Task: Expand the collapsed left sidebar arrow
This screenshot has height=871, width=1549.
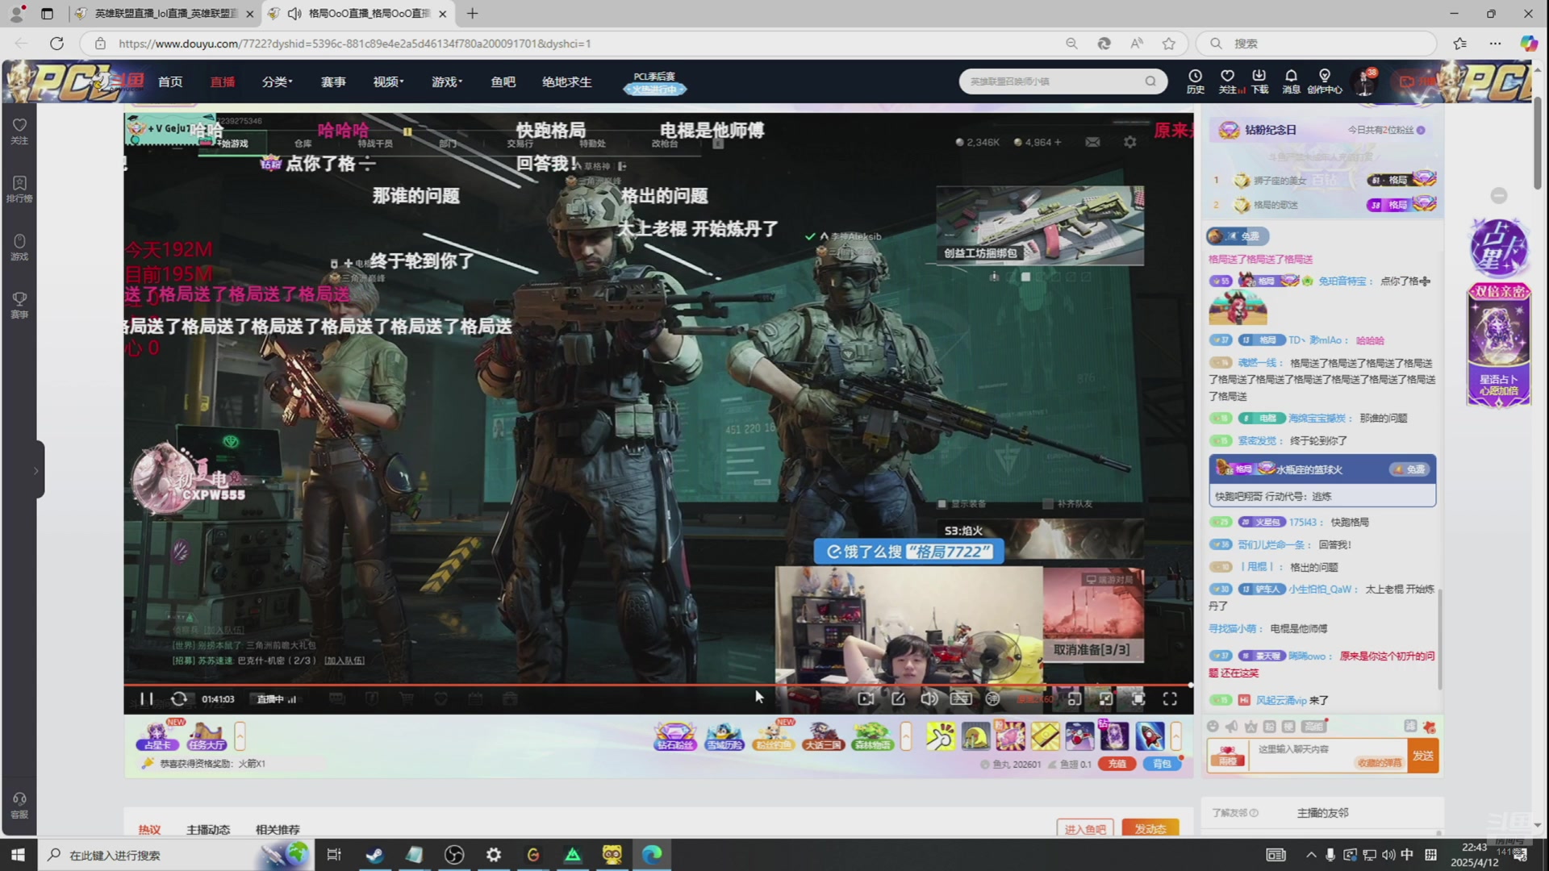Action: coord(35,470)
